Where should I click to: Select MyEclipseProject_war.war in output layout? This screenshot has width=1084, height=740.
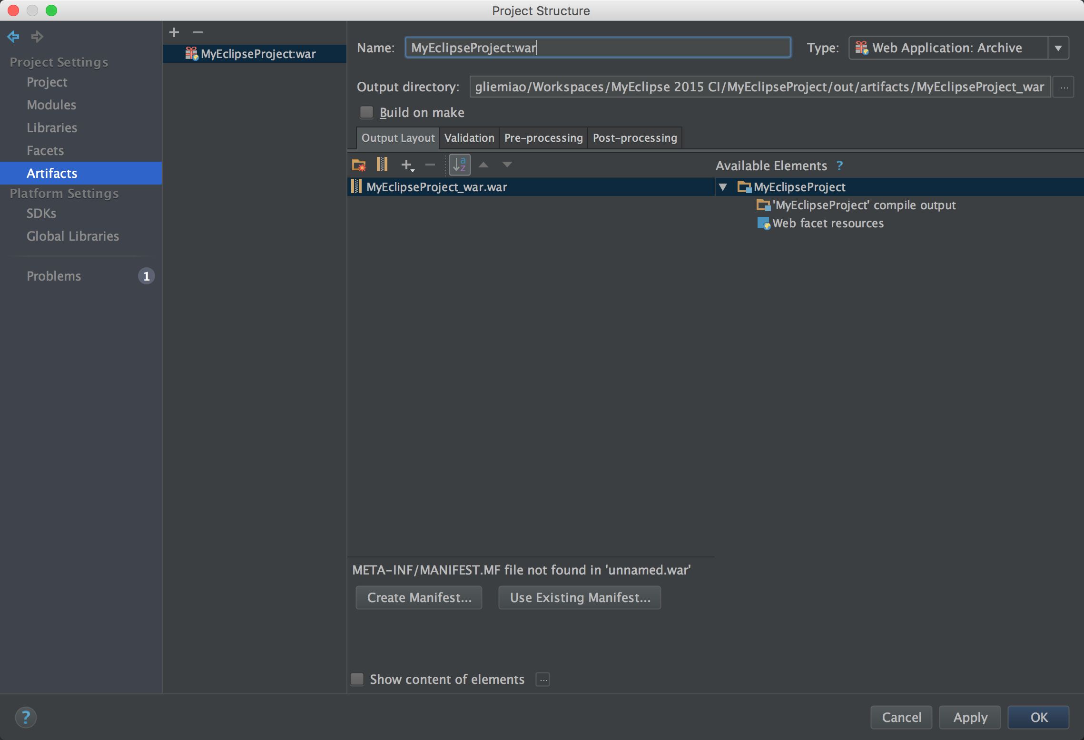(x=531, y=187)
